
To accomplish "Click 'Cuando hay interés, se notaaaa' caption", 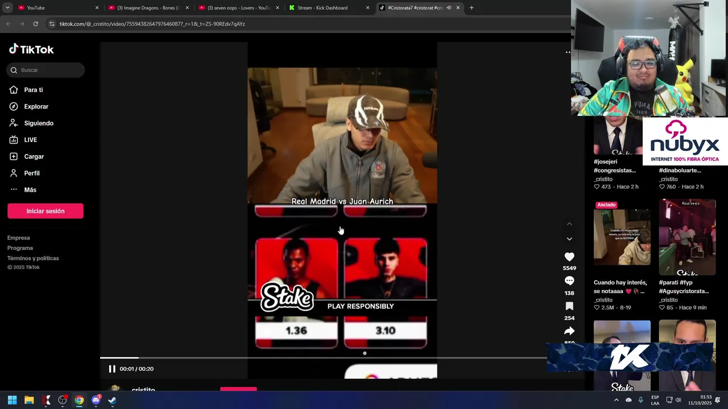I will (x=621, y=287).
